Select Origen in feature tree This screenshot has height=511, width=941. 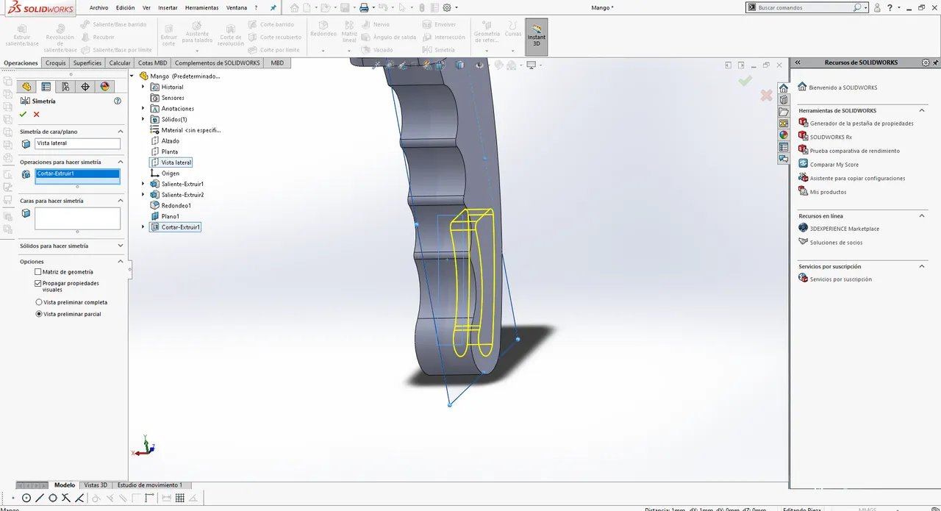[x=170, y=174]
